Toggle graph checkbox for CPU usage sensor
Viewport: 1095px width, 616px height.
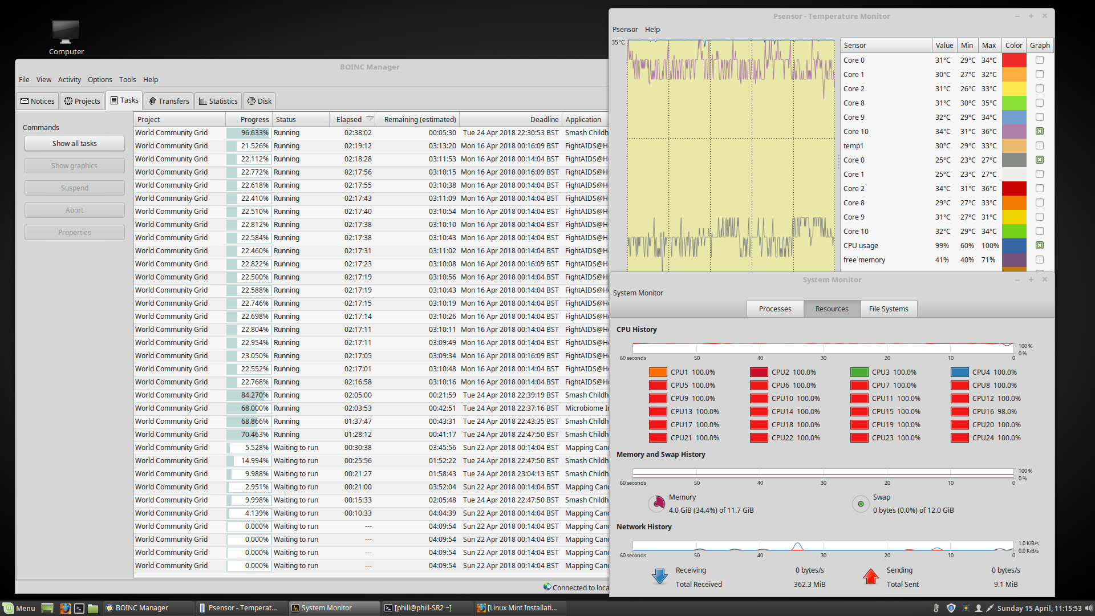click(x=1040, y=245)
